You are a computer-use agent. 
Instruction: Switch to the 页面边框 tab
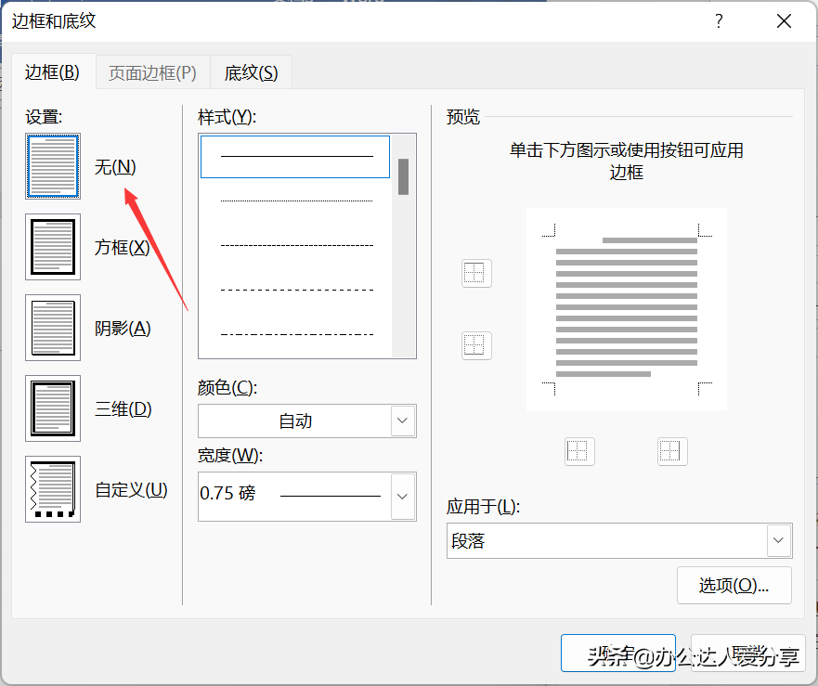click(x=152, y=72)
